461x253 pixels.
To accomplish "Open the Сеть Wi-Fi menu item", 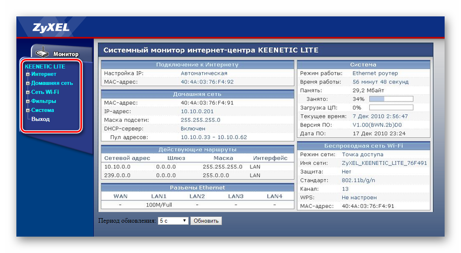I will coord(45,92).
